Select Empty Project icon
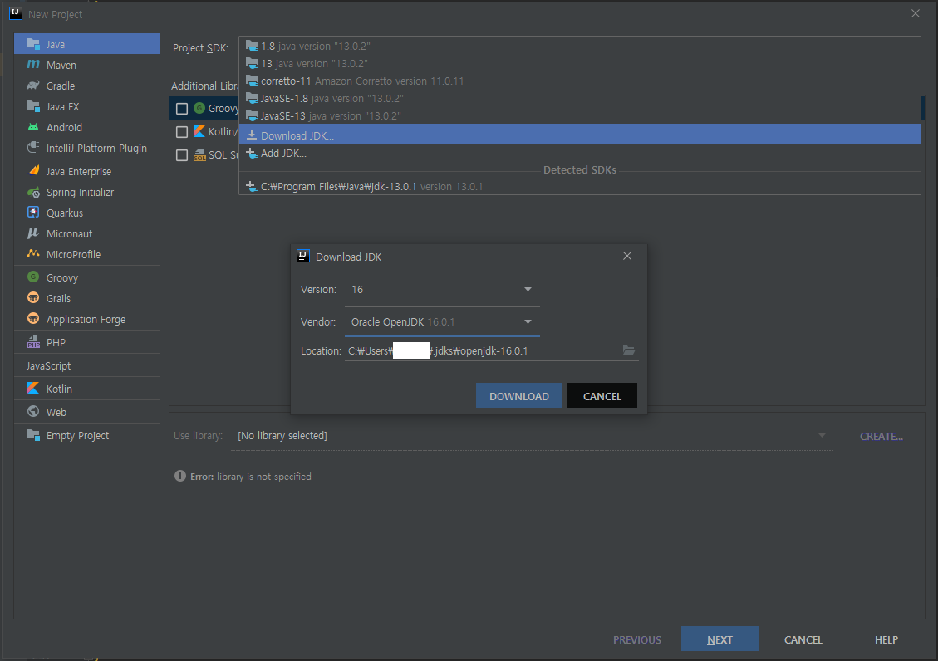Screen dimensions: 938x661 (33, 435)
